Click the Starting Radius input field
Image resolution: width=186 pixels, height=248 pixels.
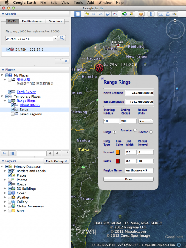point(111,121)
